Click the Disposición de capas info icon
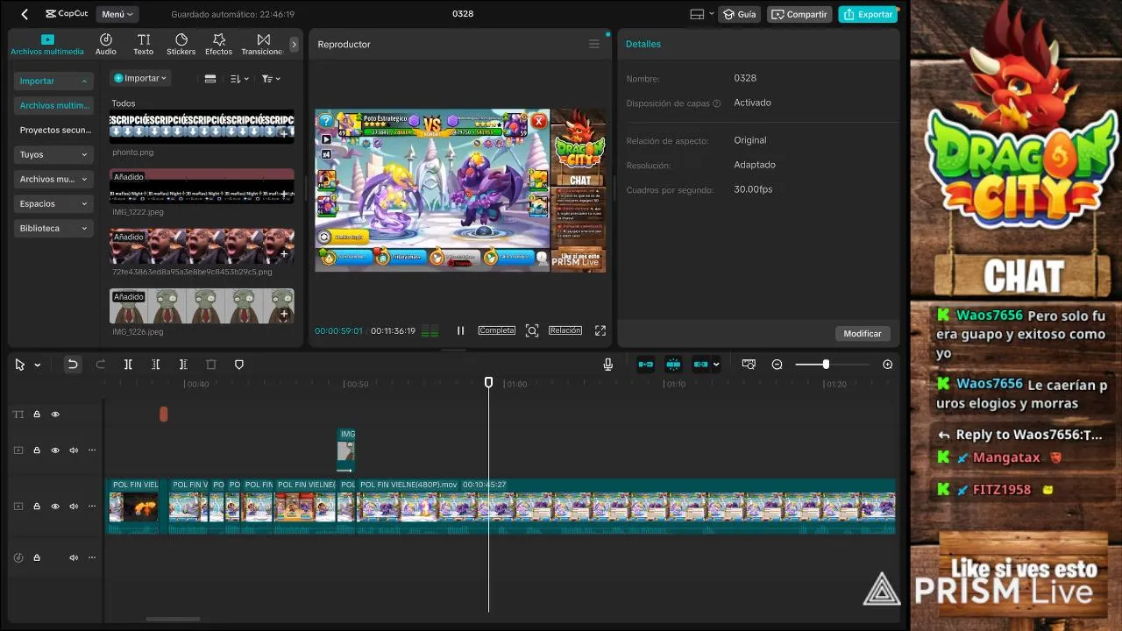1122x631 pixels. [717, 103]
